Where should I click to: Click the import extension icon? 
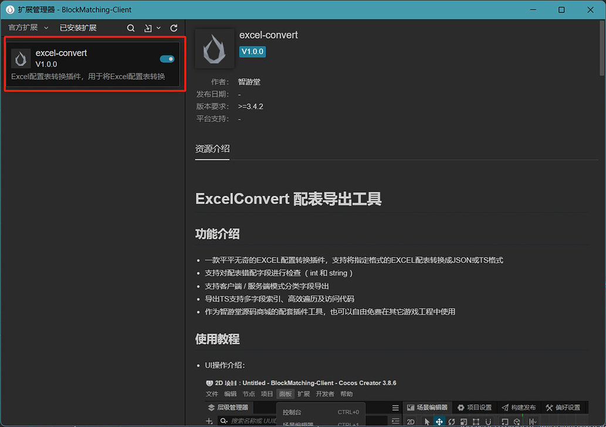click(147, 28)
